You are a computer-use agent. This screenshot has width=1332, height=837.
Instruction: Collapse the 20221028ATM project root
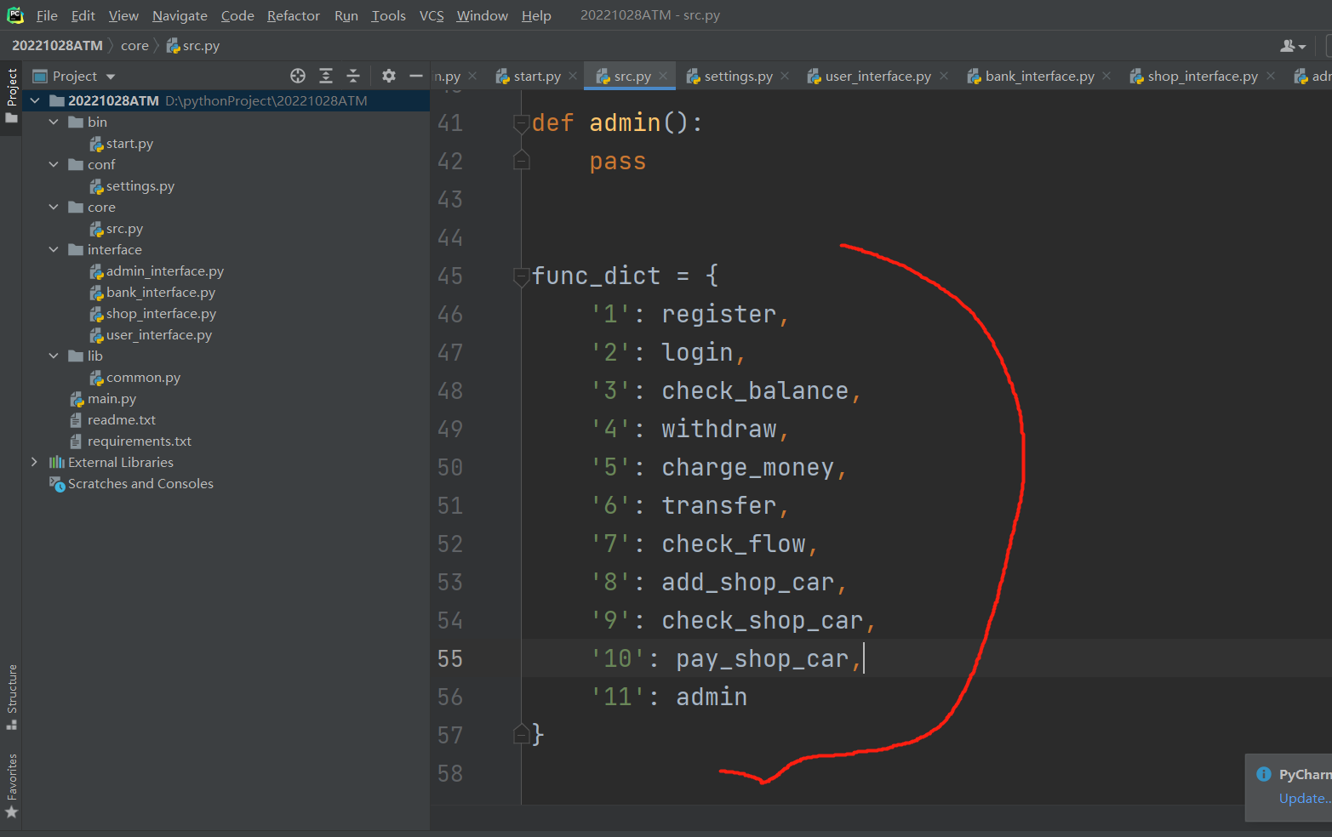(36, 100)
